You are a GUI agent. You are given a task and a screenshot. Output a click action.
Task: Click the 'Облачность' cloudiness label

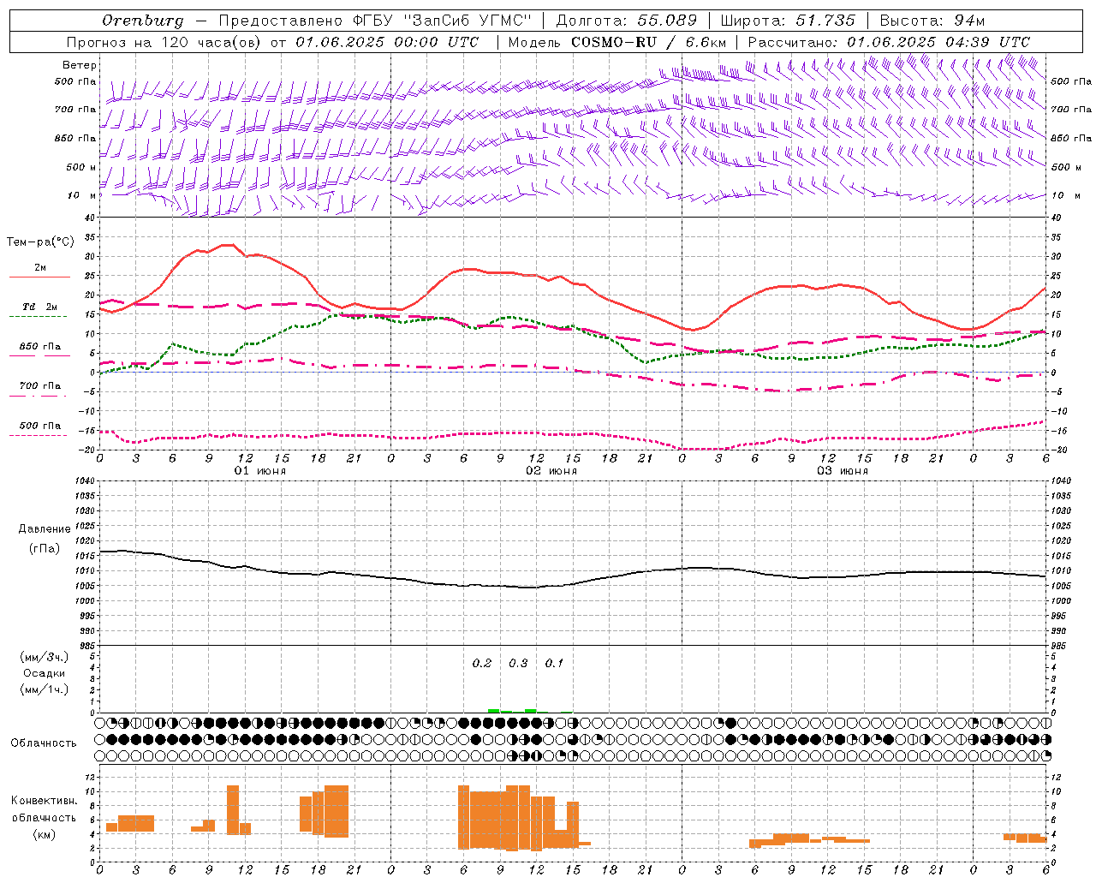[44, 743]
